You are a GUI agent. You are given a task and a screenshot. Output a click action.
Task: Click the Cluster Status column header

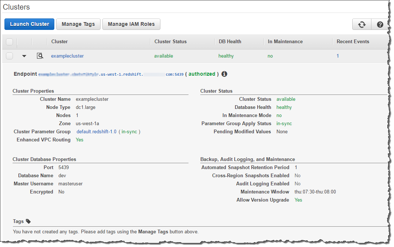(x=170, y=42)
